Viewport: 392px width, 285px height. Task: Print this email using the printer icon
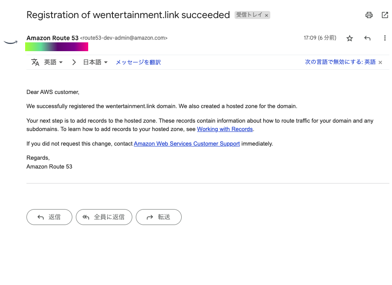tap(369, 15)
